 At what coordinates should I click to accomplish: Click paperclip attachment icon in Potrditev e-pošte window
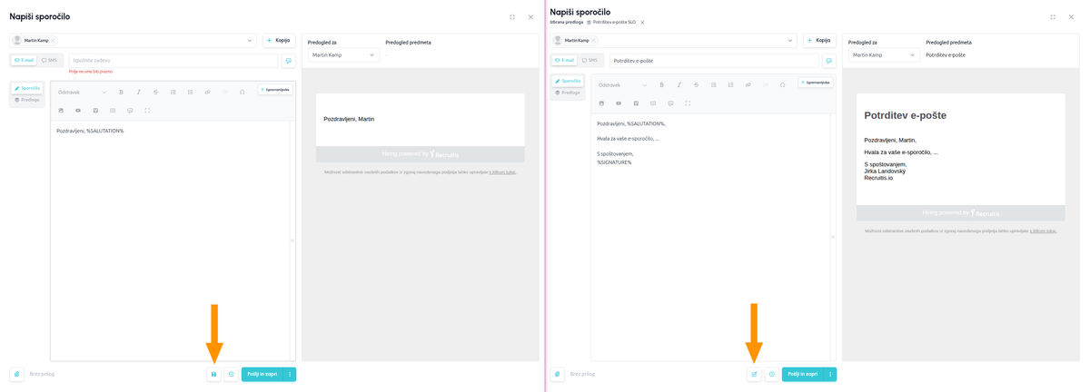(557, 374)
